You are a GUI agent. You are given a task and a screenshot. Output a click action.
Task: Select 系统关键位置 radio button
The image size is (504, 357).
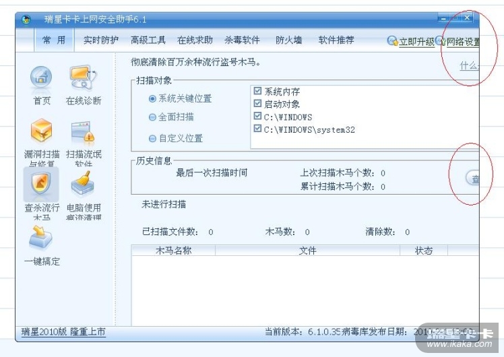(x=152, y=98)
